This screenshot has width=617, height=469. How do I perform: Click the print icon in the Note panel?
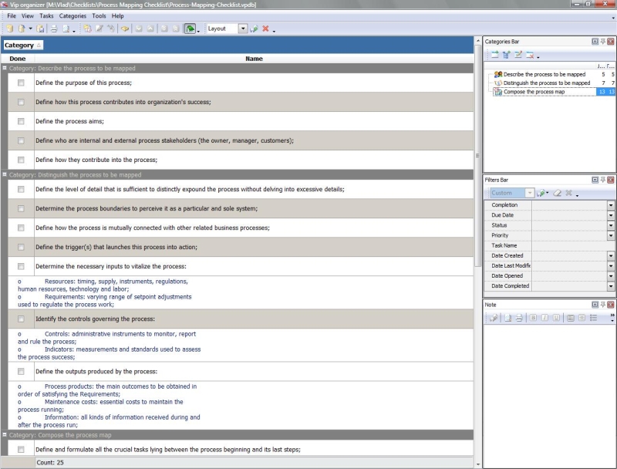tap(519, 318)
